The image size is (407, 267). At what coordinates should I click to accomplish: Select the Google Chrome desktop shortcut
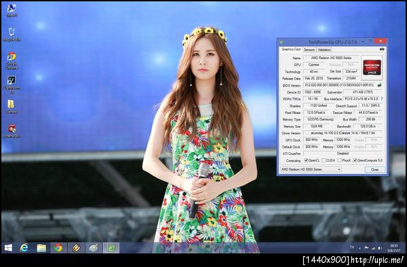click(x=12, y=61)
